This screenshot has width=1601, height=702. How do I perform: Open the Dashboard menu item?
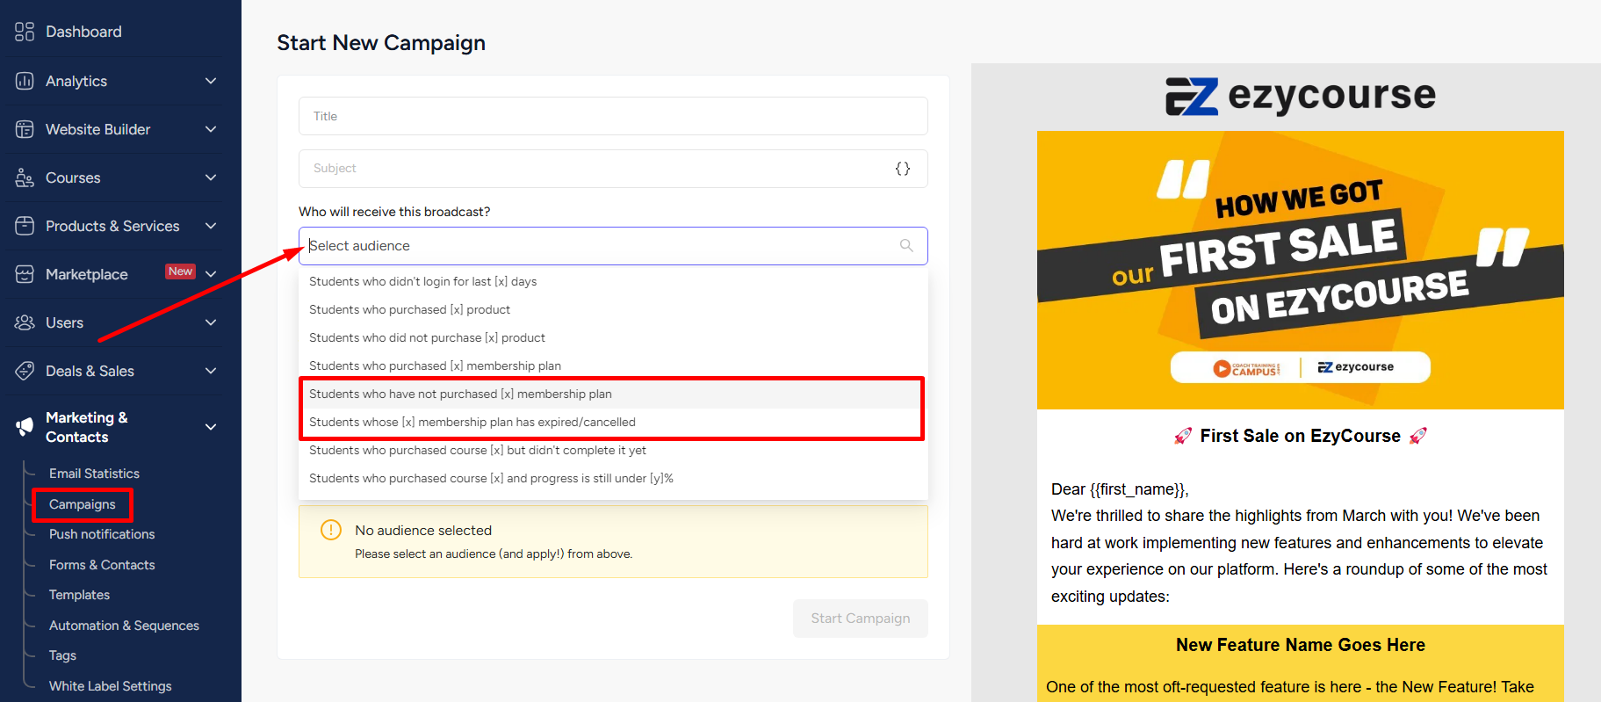[x=83, y=32]
